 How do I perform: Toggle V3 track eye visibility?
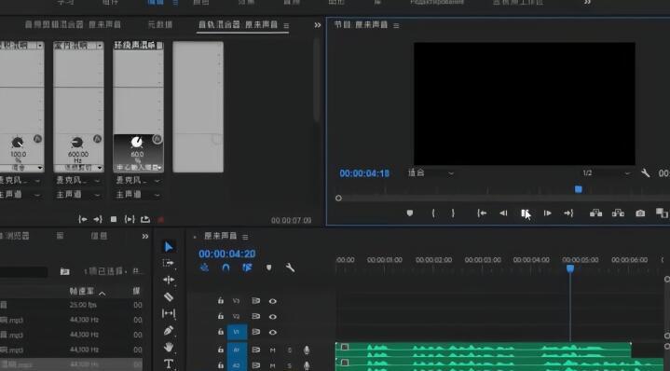click(x=273, y=301)
